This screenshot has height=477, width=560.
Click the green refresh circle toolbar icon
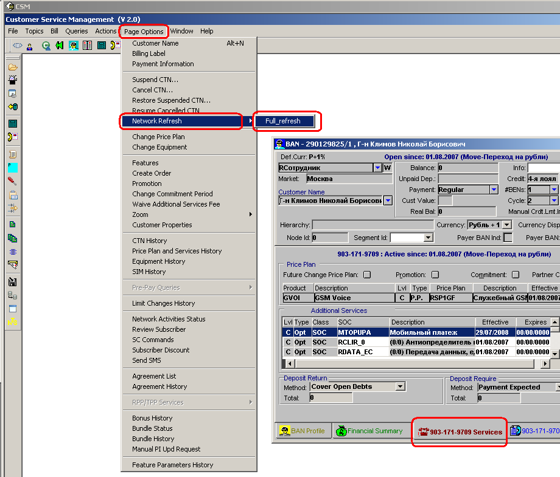[x=46, y=46]
